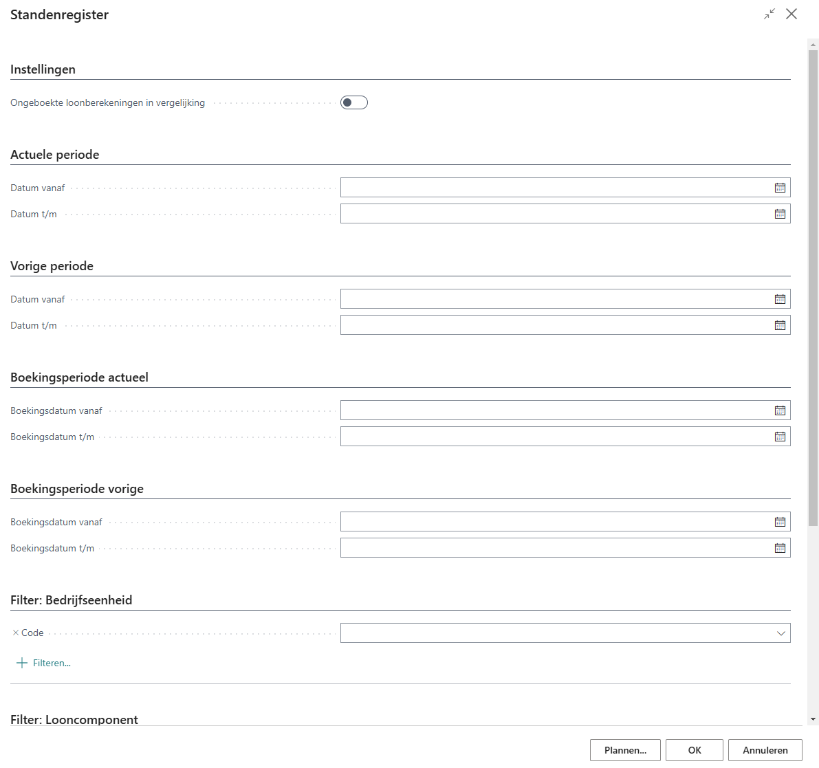Open calendar for Boekingsperiode actueel Boekingsdatum t/m
The image size is (819, 768).
pos(780,437)
